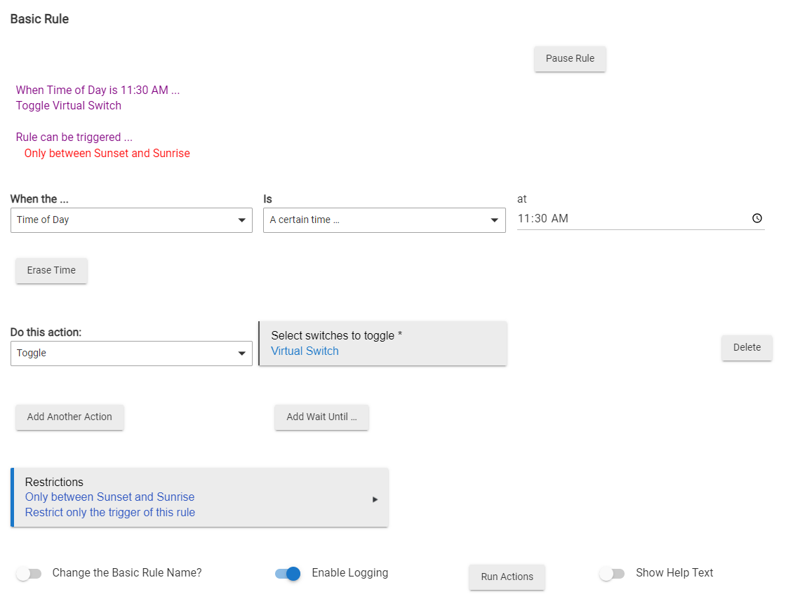Toggle Change the Basic Rule Name switch
The image size is (793, 606).
tap(29, 574)
